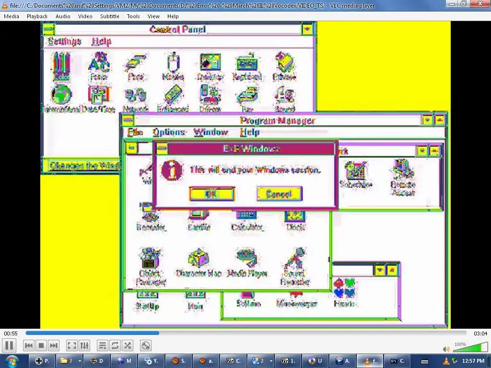Open the Video menu
Image resolution: width=491 pixels, height=368 pixels.
85,16
